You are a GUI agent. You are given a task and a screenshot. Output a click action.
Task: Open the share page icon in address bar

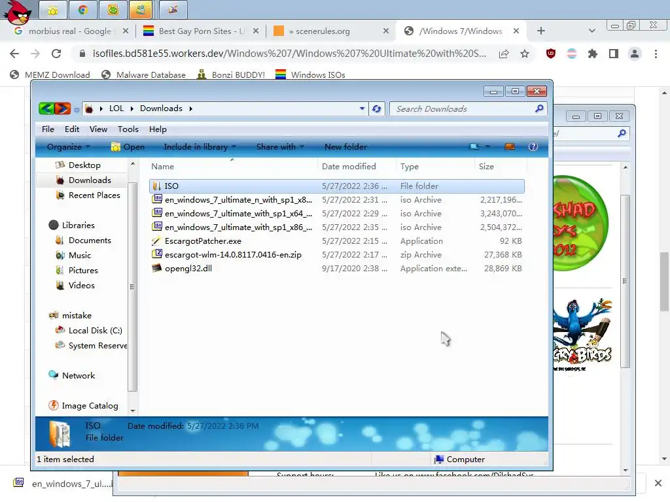pos(504,54)
